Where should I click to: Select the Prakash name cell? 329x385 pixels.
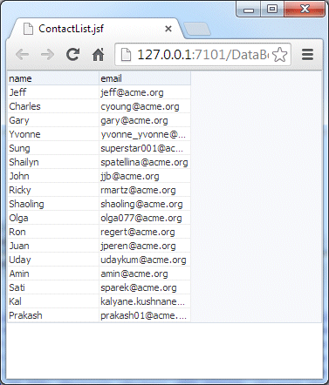(53, 315)
